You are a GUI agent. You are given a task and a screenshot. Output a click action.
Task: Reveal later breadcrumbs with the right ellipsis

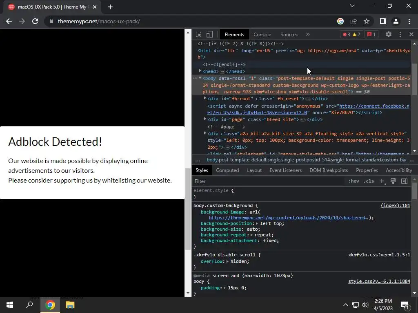412,161
